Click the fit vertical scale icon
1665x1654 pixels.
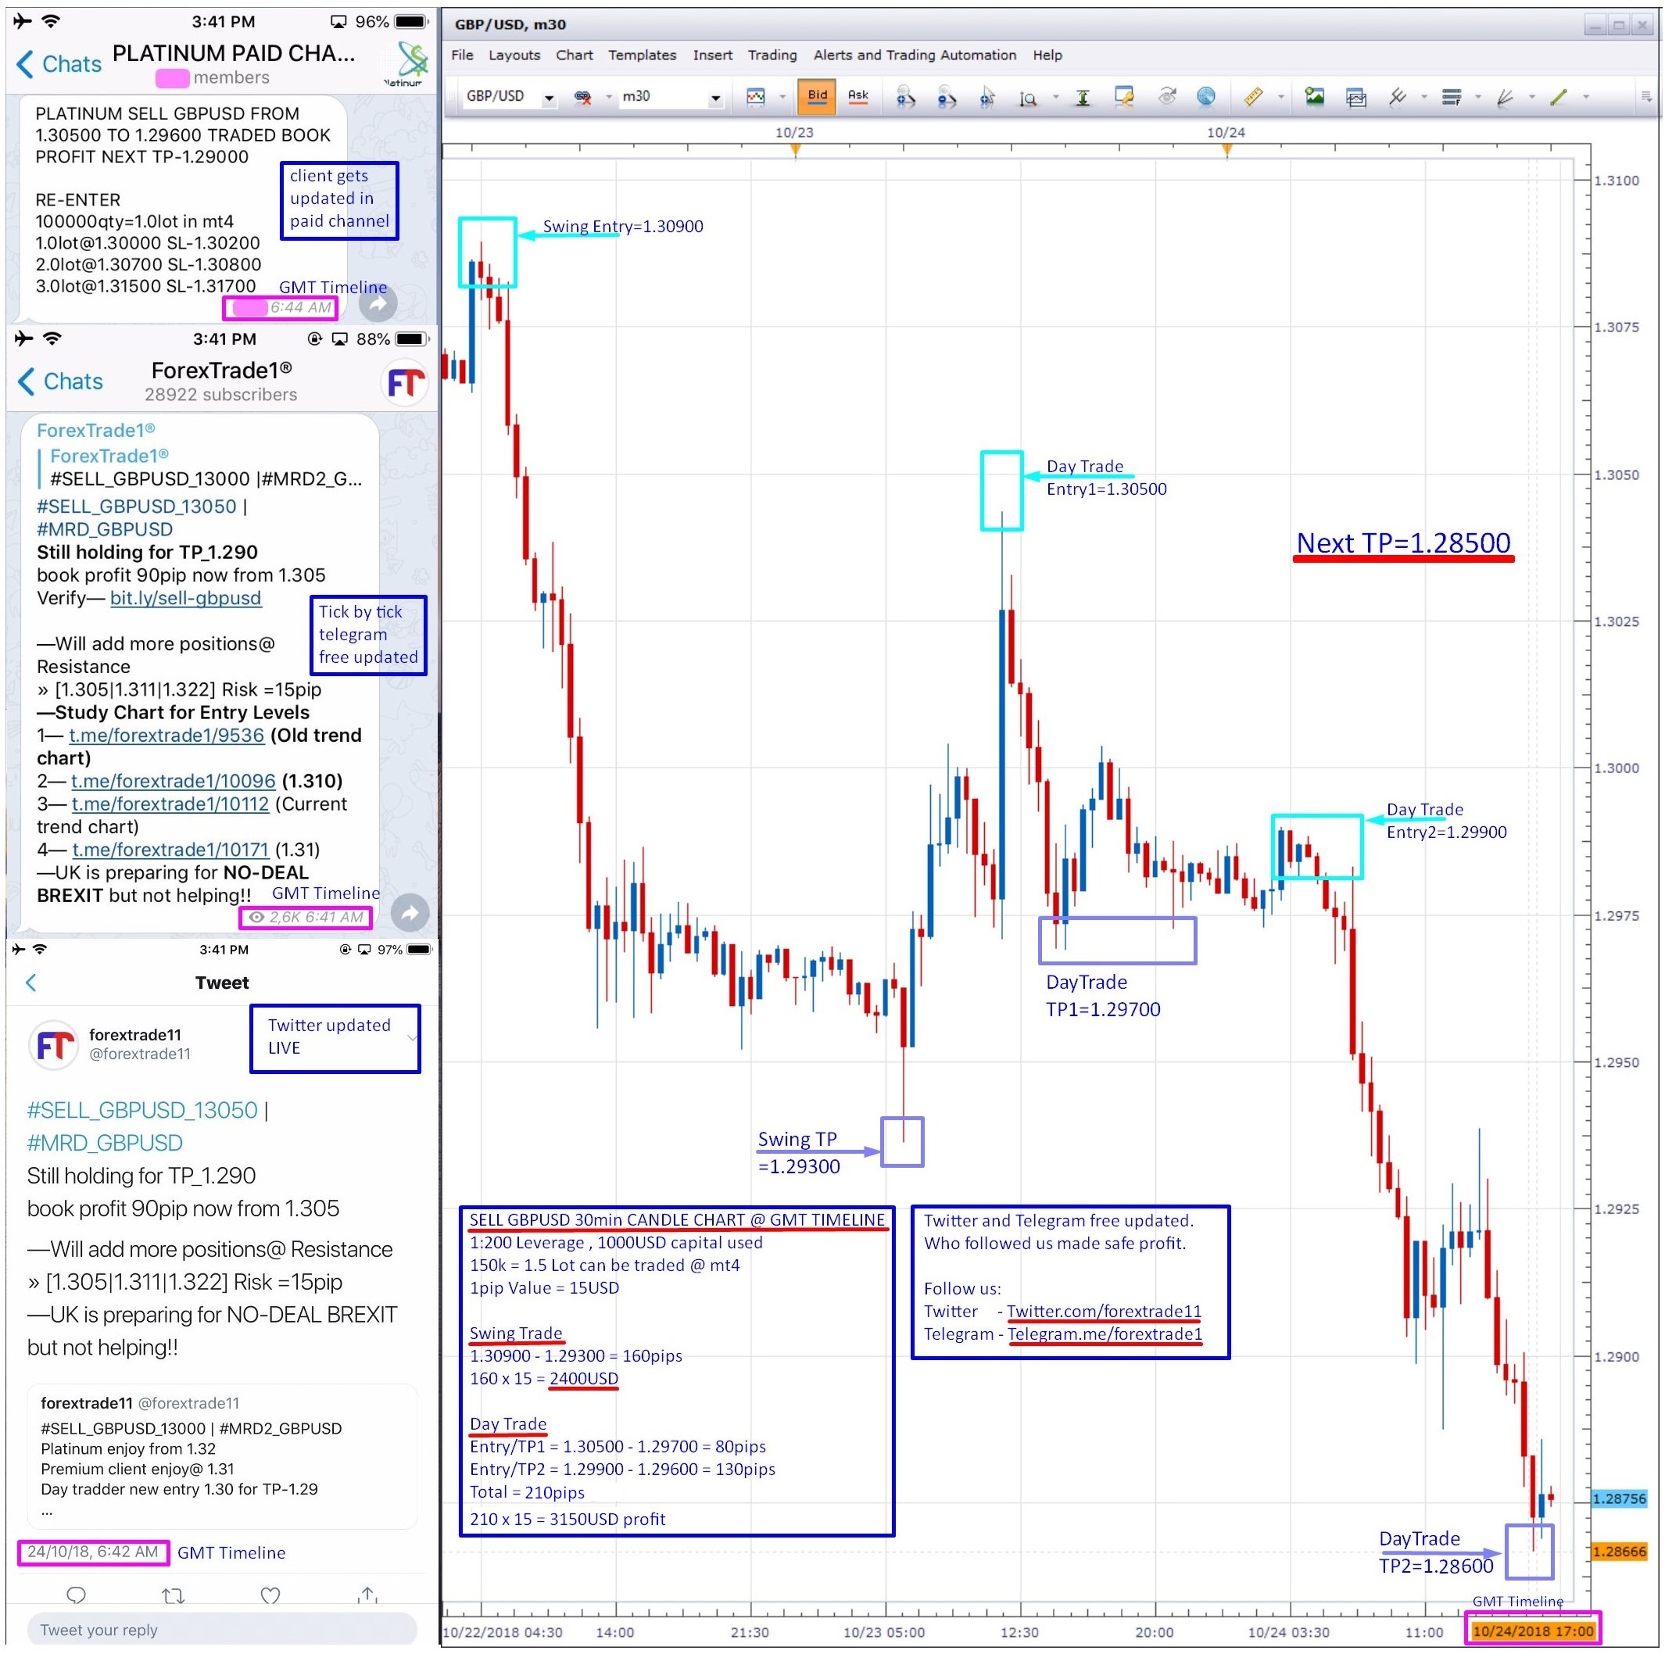pyautogui.click(x=1083, y=98)
